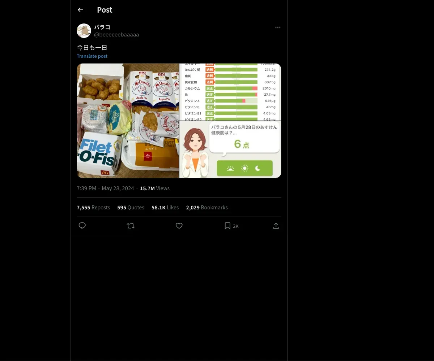Click the reply speech bubble icon

[82, 226]
